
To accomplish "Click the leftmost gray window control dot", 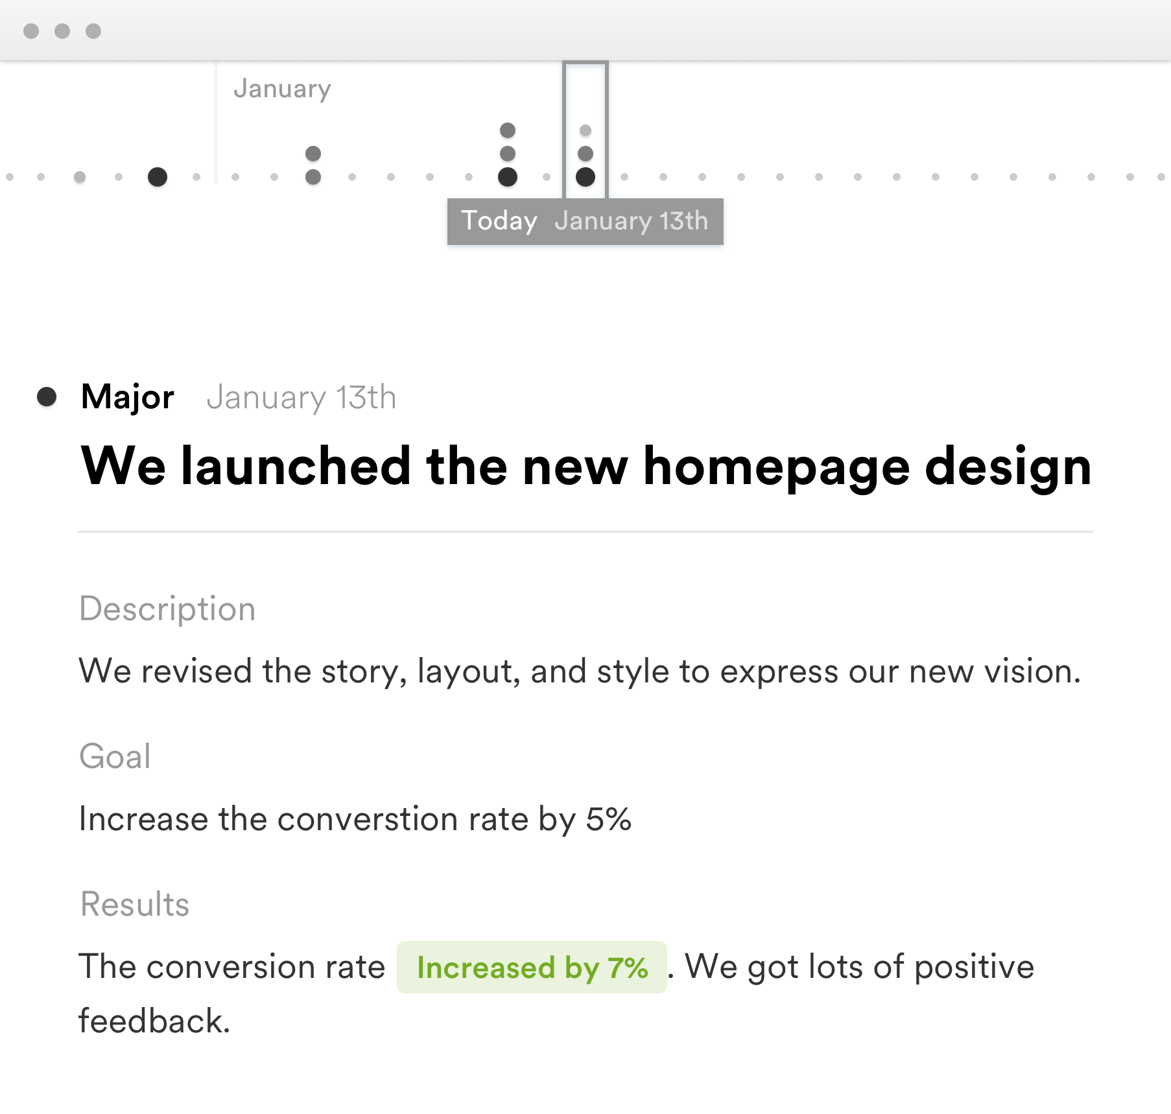I will tap(31, 31).
